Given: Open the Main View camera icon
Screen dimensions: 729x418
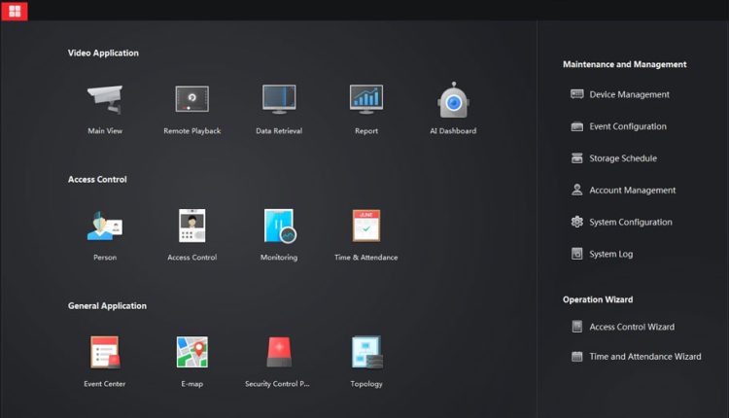Looking at the screenshot, I should pyautogui.click(x=104, y=99).
